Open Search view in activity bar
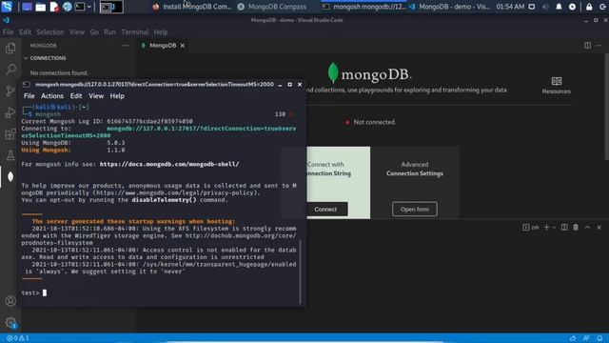The image size is (609, 343). pos(10,70)
